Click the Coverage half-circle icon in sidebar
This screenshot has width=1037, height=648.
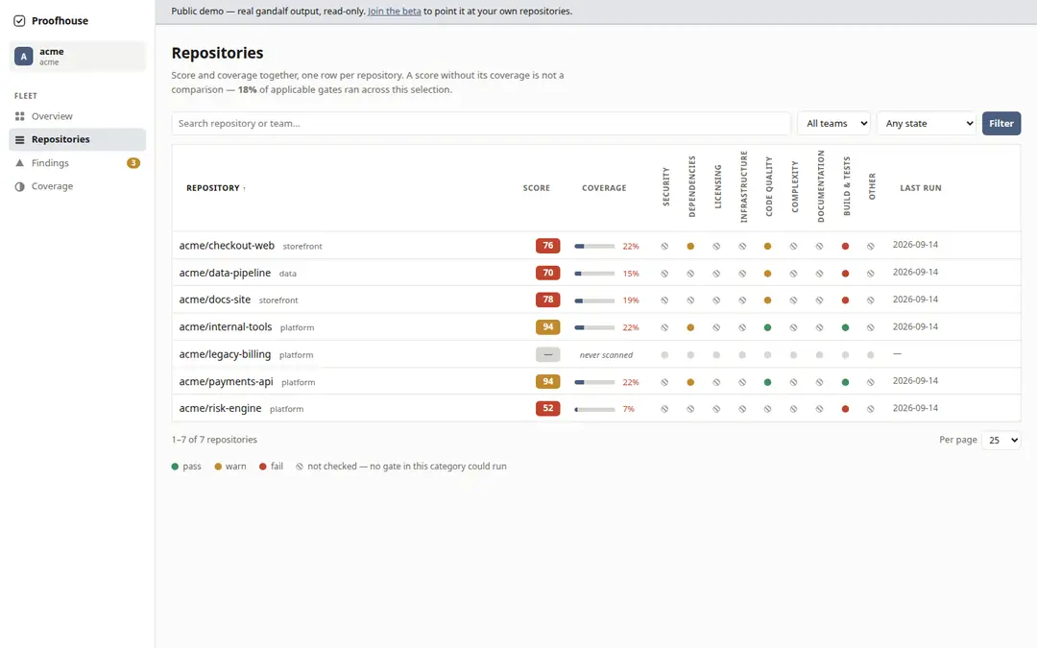pos(20,186)
